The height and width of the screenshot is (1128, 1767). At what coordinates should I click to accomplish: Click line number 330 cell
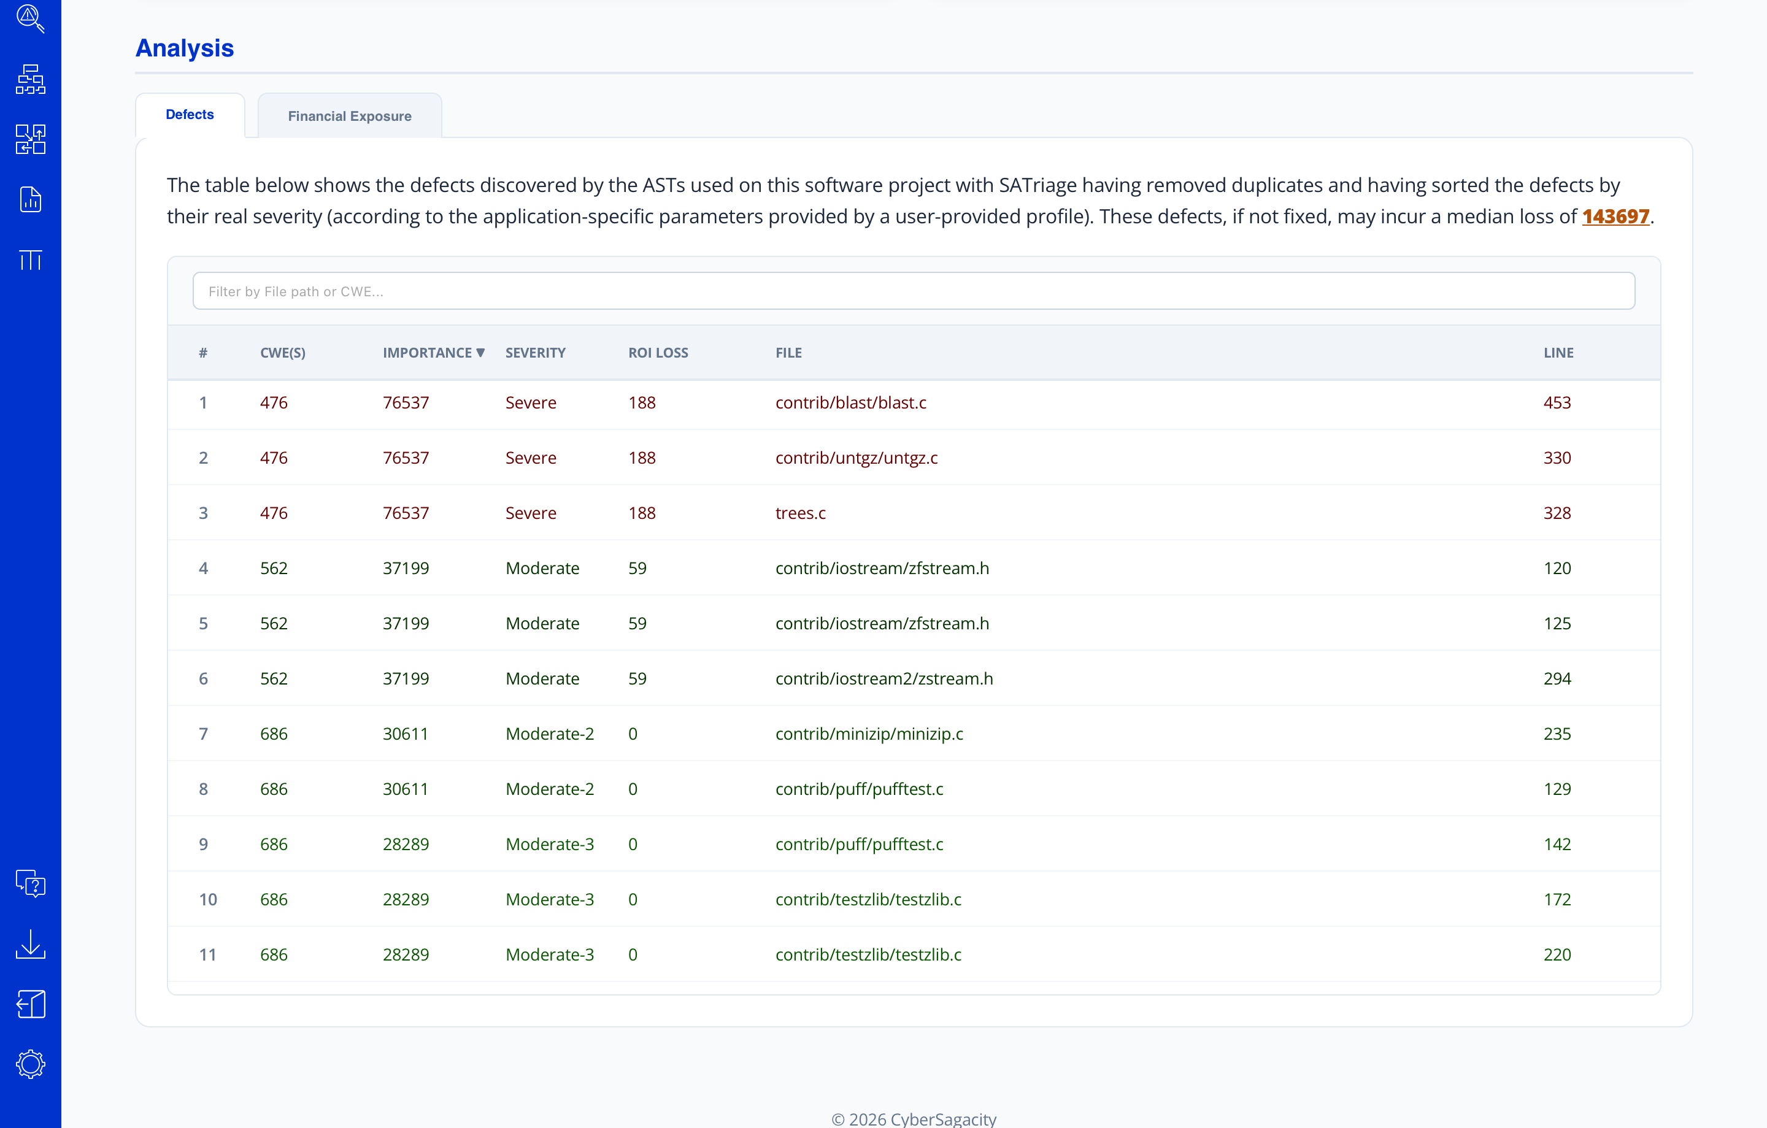point(1557,458)
